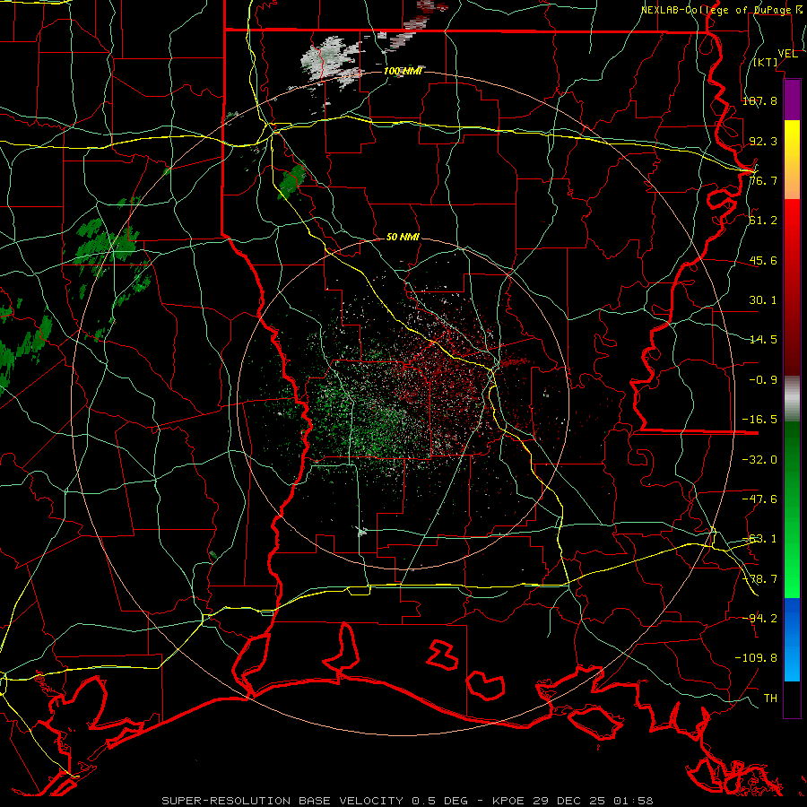Click the -109.8 velocity scale value
This screenshot has height=807, width=807.
756,658
